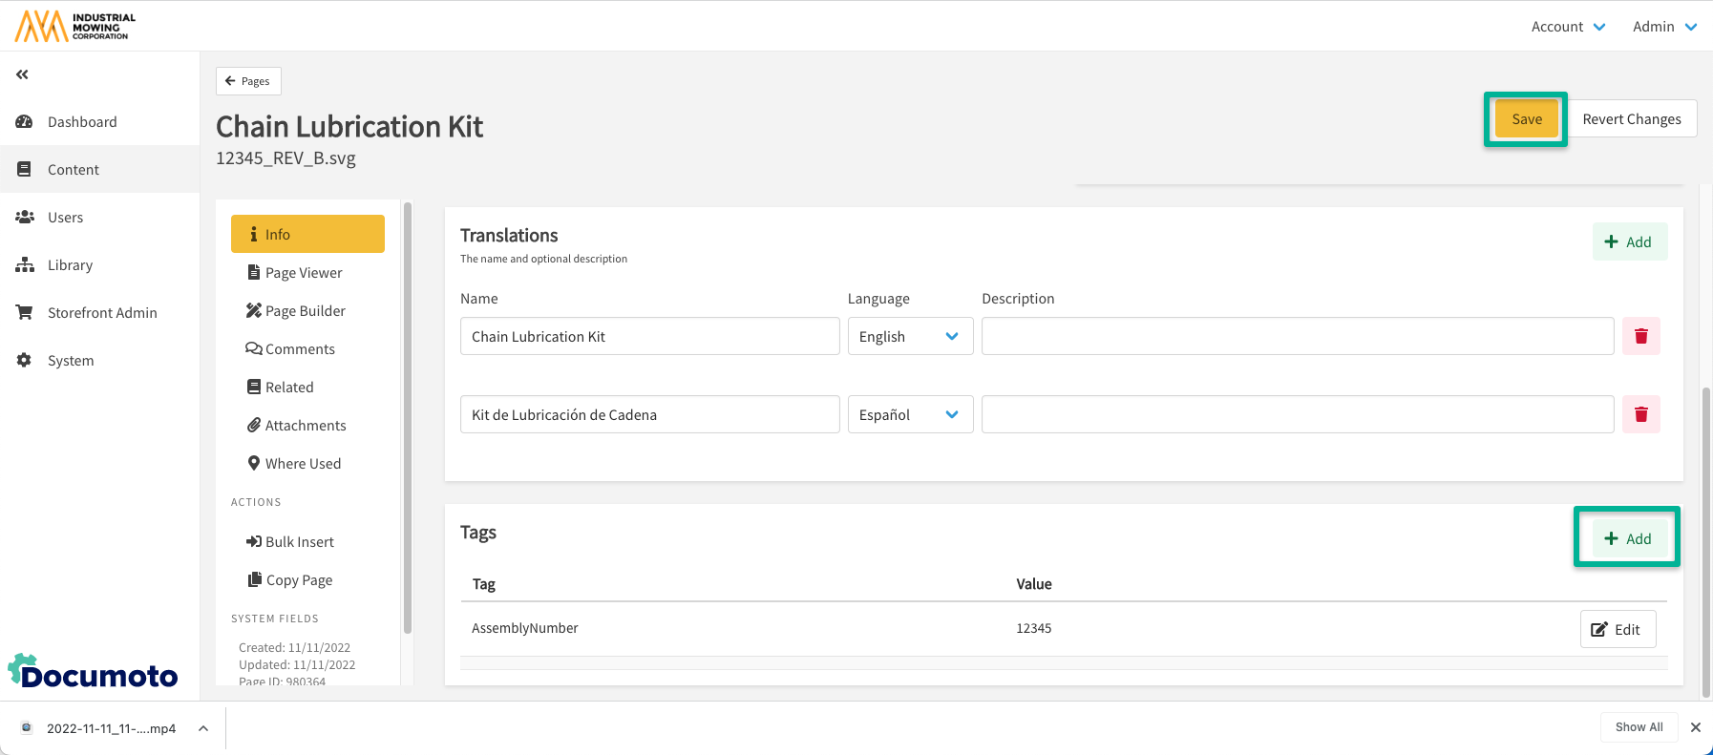This screenshot has width=1713, height=755.
Task: Delete the English translation row
Action: pyautogui.click(x=1640, y=336)
